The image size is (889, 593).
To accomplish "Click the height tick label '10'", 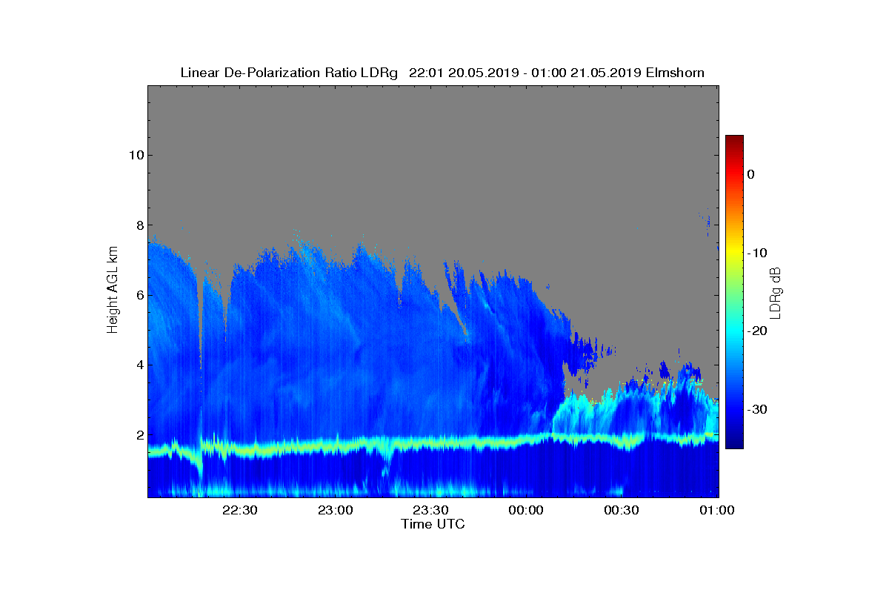I will 135,155.
